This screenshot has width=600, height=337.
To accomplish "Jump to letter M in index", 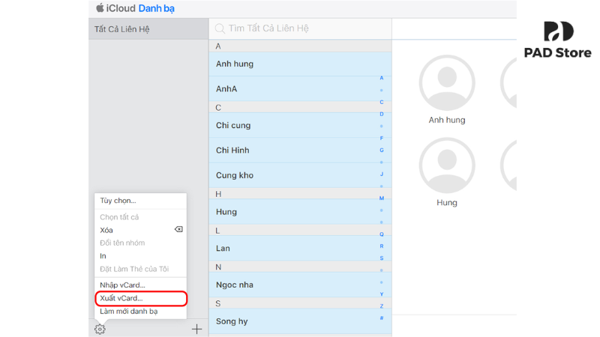I will click(382, 198).
